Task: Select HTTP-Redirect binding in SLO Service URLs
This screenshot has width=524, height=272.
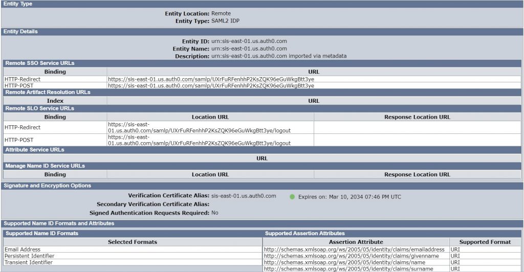Action: 23,127
